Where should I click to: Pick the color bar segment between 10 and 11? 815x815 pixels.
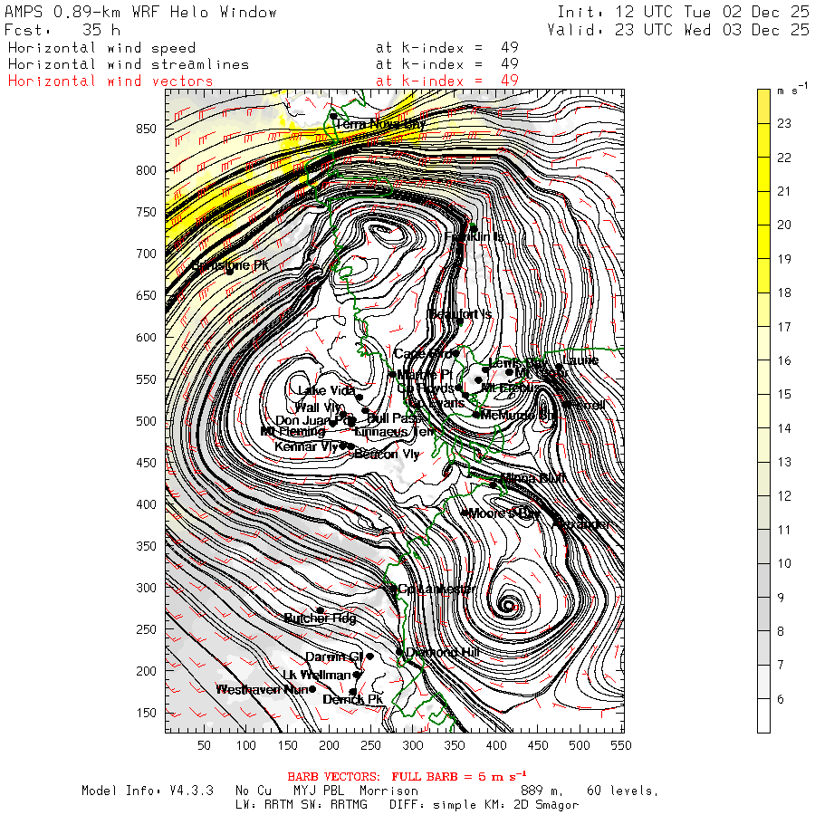pos(763,546)
